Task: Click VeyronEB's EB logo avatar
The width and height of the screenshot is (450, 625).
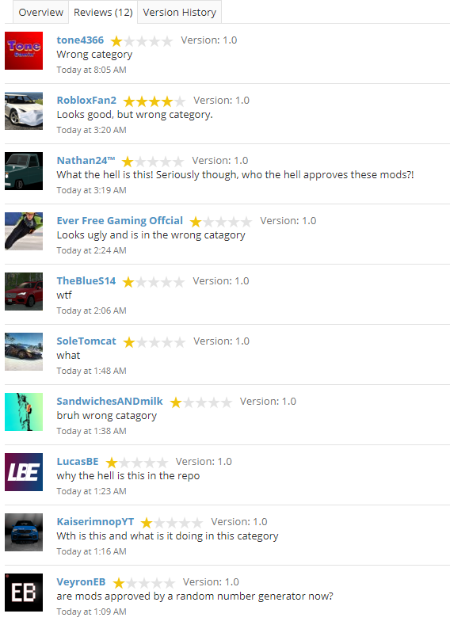Action: click(x=24, y=593)
